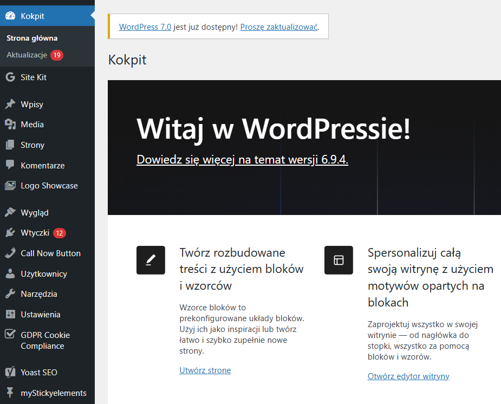
Task: Open Strony pages menu
Action: [47, 145]
